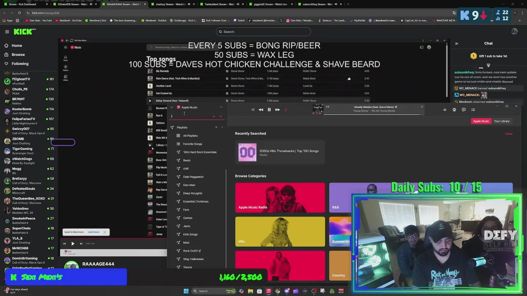The width and height of the screenshot is (527, 296).
Task: Open Liked Music link in toast
Action: (x=93, y=232)
